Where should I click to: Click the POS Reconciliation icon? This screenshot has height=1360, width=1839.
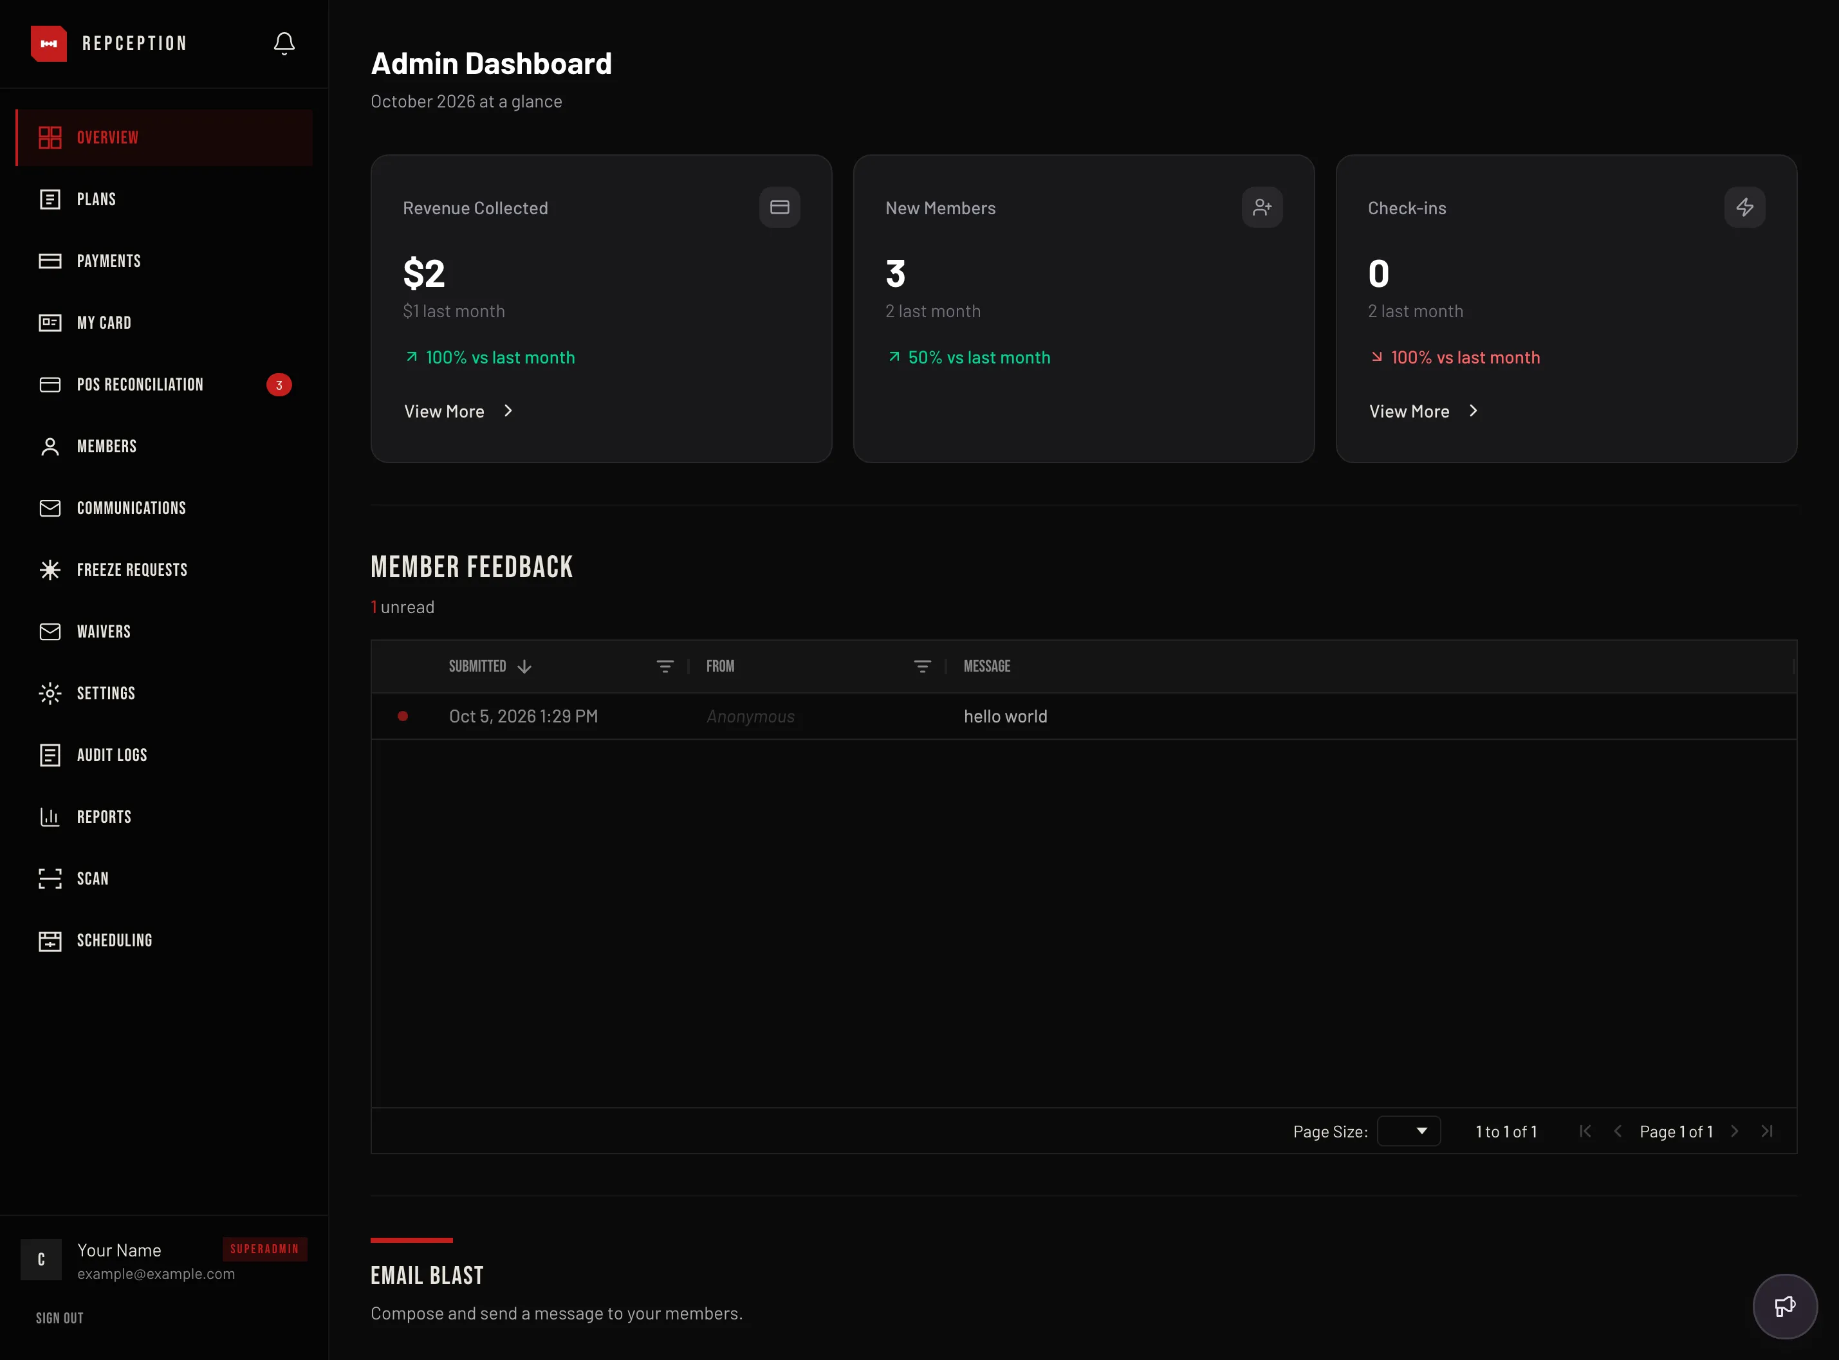(50, 385)
